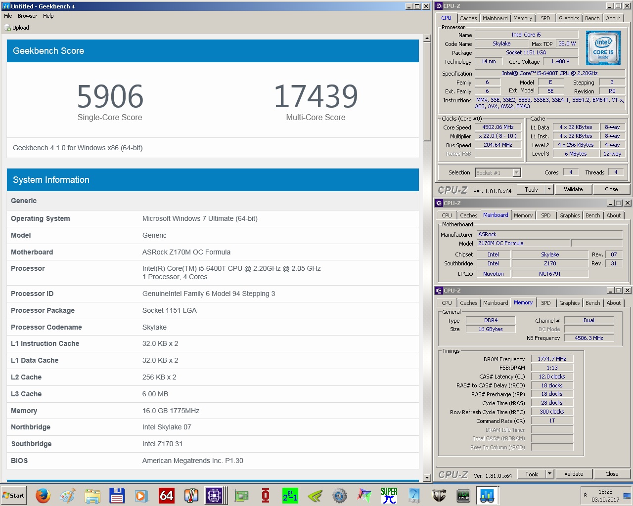
Task: Click Validate button in top CPU-Z window
Action: click(573, 189)
